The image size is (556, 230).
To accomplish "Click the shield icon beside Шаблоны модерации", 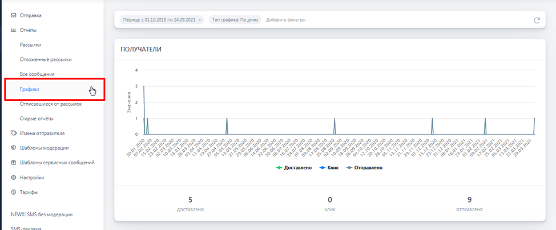I will click(x=14, y=148).
